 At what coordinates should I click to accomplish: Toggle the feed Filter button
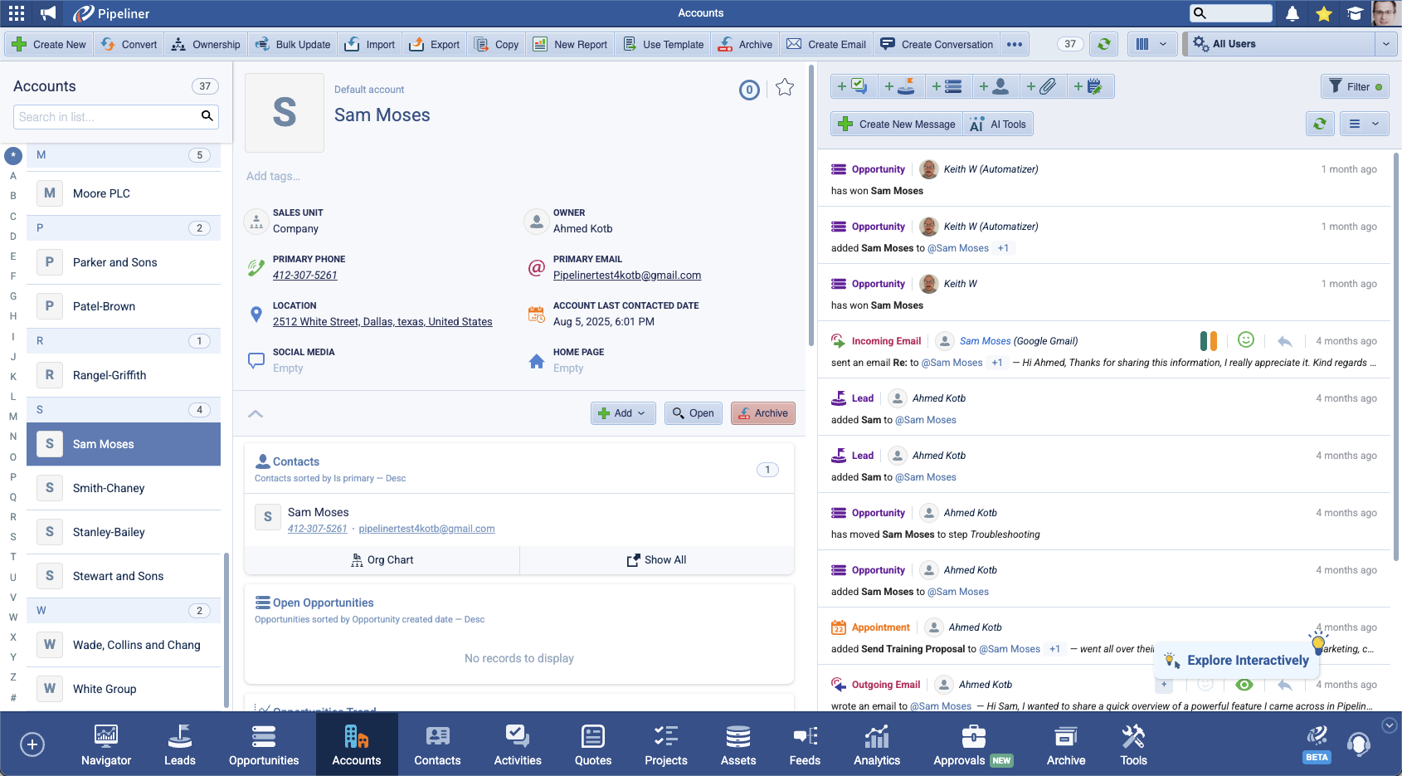click(1355, 86)
